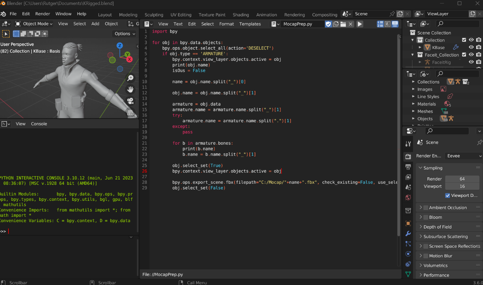Click the Render samples field showing 64

pos(462,179)
